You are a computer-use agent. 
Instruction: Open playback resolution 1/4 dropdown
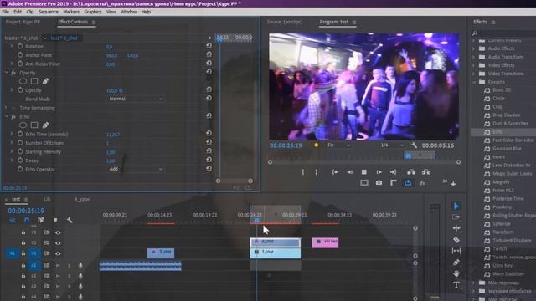pyautogui.click(x=393, y=145)
